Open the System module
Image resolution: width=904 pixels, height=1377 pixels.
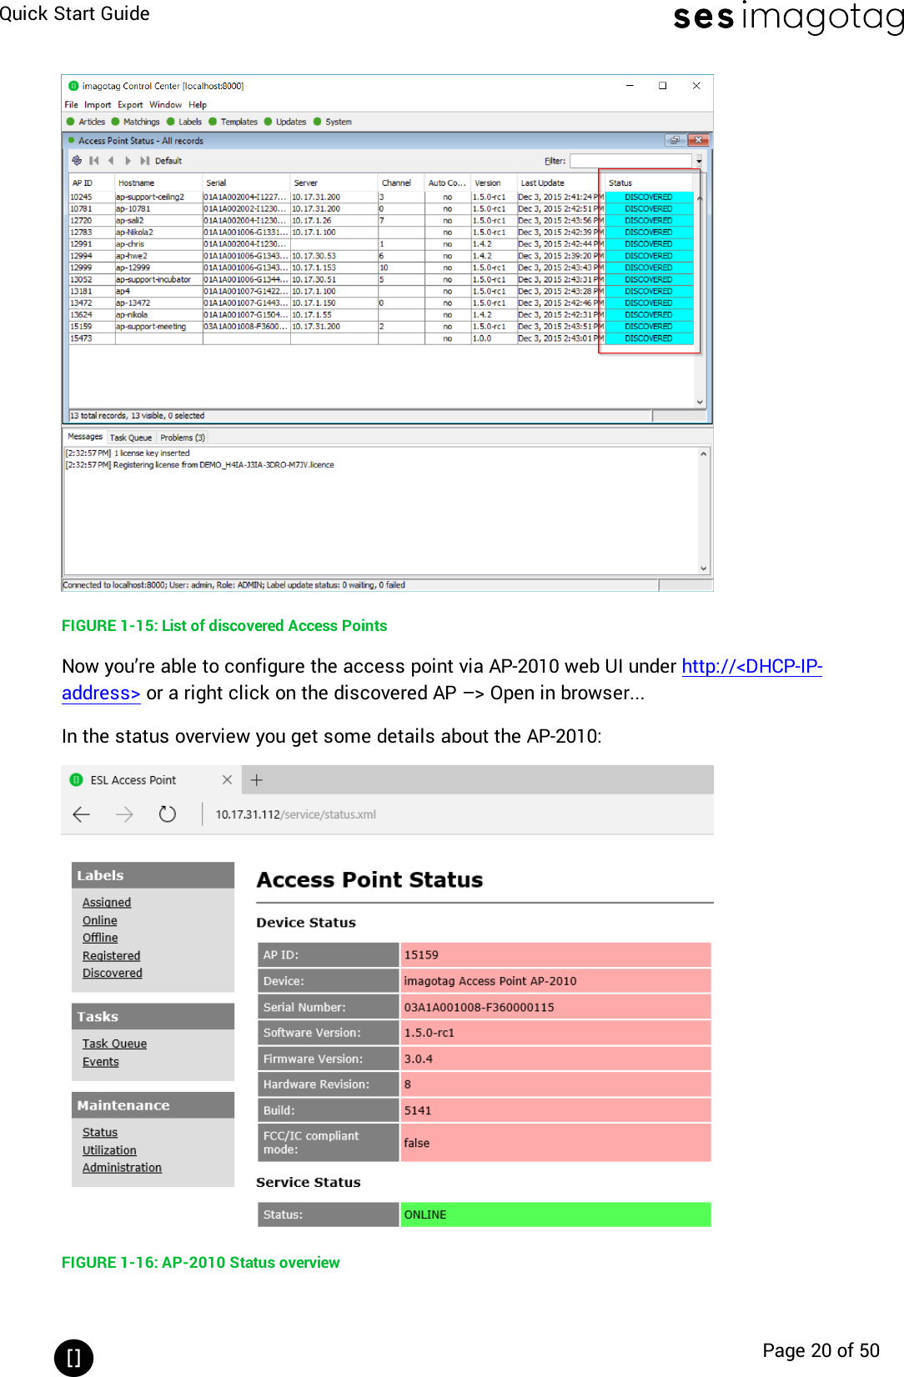point(333,122)
